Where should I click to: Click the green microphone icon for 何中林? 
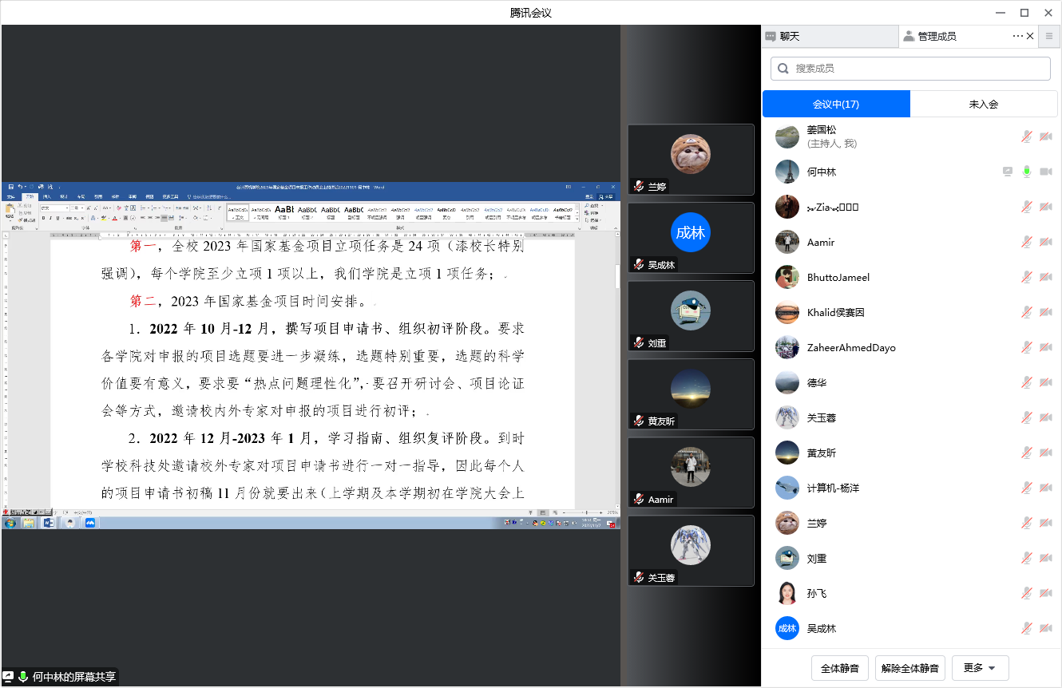coord(1027,172)
